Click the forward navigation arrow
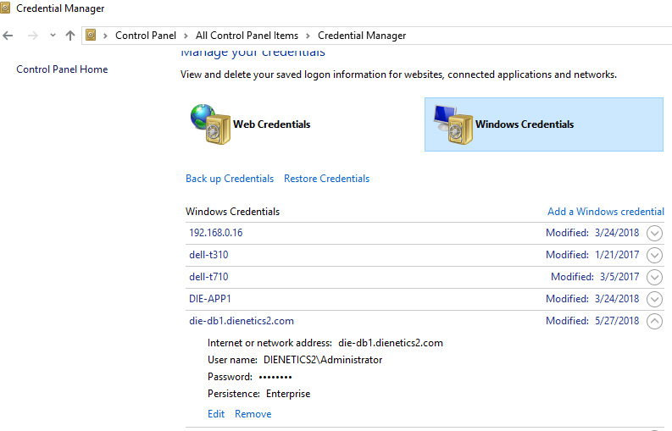The height and width of the screenshot is (431, 672). tap(32, 36)
